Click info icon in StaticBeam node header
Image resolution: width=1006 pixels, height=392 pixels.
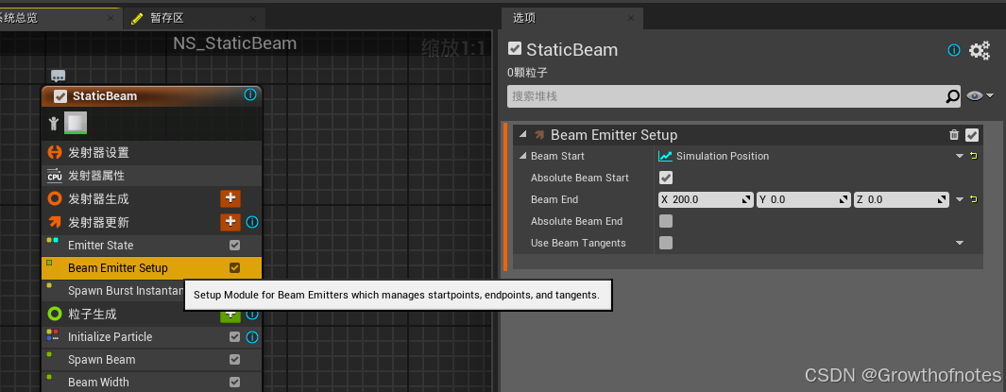tap(250, 95)
